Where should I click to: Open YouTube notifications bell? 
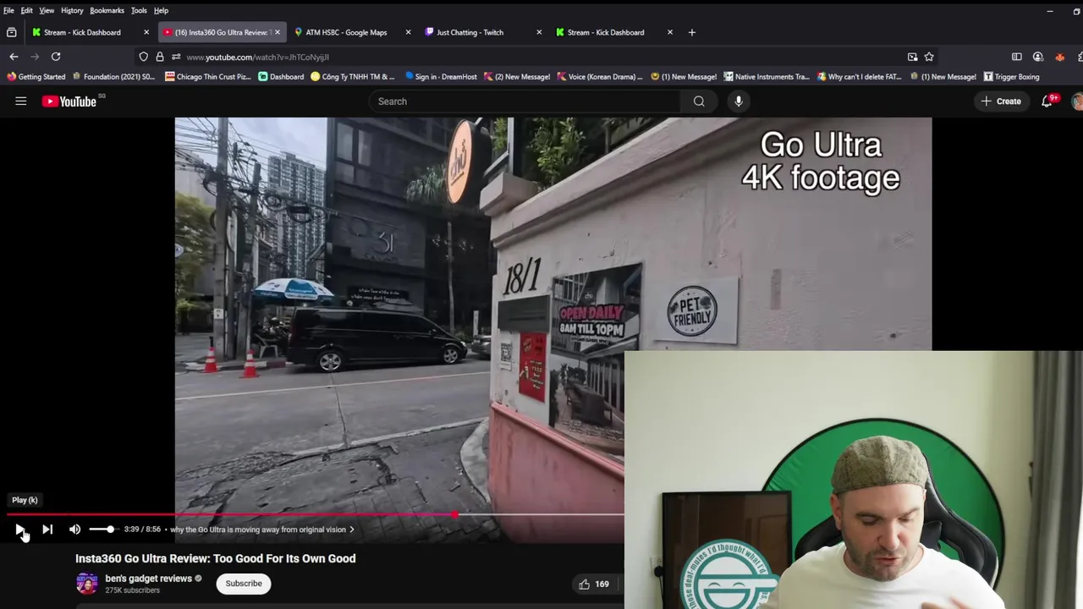[x=1047, y=101]
